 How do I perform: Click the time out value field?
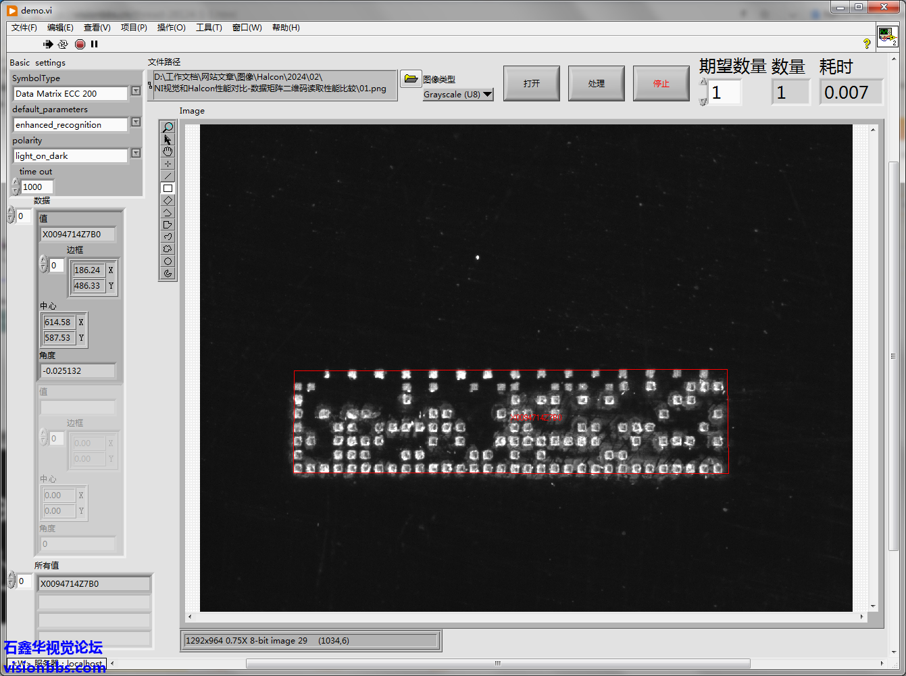click(x=36, y=187)
